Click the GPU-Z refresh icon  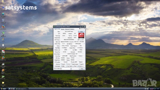[82, 29]
